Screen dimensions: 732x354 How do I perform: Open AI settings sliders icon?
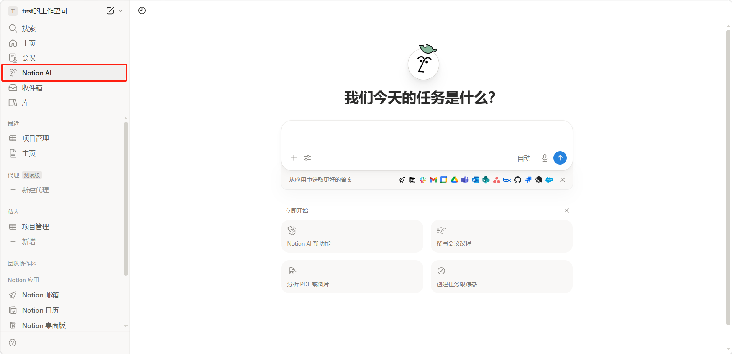(x=307, y=158)
